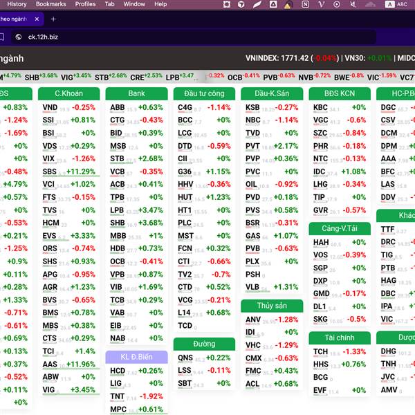The width and height of the screenshot is (415, 415).
Task: Click NVB -0.72% in the ticker strip
Action: (315, 77)
